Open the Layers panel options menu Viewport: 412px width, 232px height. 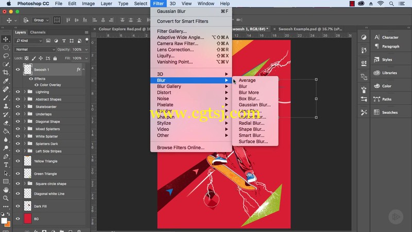click(x=87, y=32)
